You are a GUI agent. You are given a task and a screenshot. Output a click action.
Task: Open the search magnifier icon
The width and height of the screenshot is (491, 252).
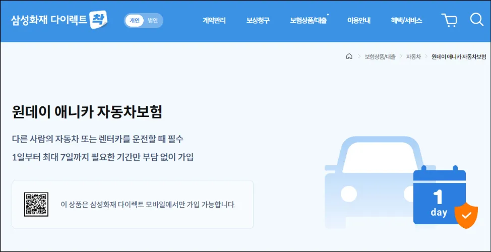[x=476, y=20]
